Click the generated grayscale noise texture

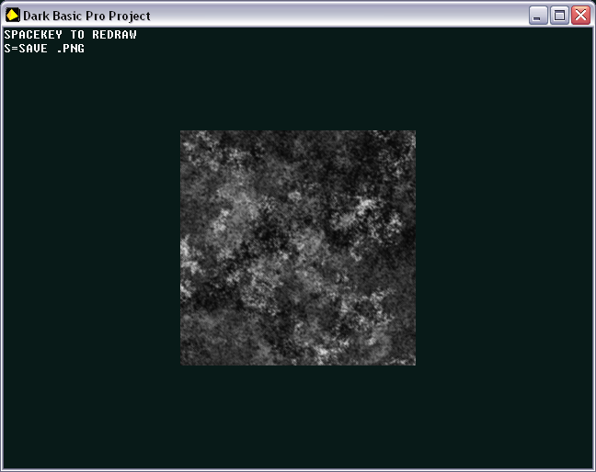[x=298, y=248]
